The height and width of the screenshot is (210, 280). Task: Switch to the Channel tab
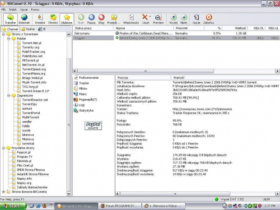point(10,29)
